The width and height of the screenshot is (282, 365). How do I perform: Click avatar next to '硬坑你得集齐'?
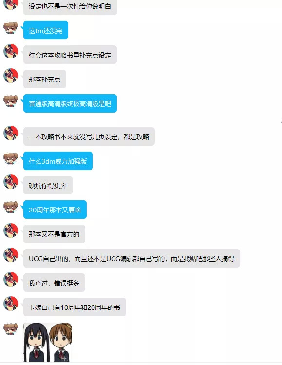click(11, 182)
